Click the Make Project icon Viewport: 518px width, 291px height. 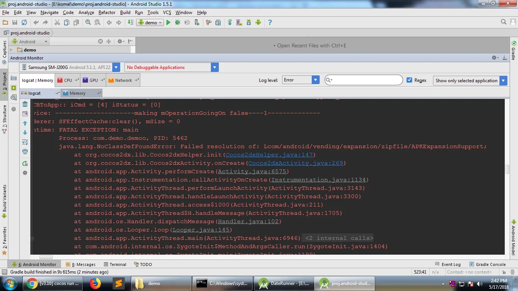tap(130, 23)
